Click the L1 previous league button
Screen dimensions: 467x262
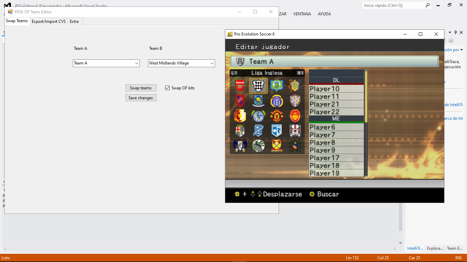pyautogui.click(x=234, y=73)
